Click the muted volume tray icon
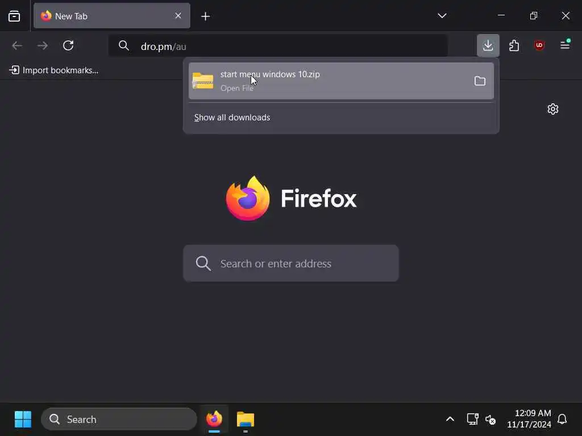 pos(490,420)
